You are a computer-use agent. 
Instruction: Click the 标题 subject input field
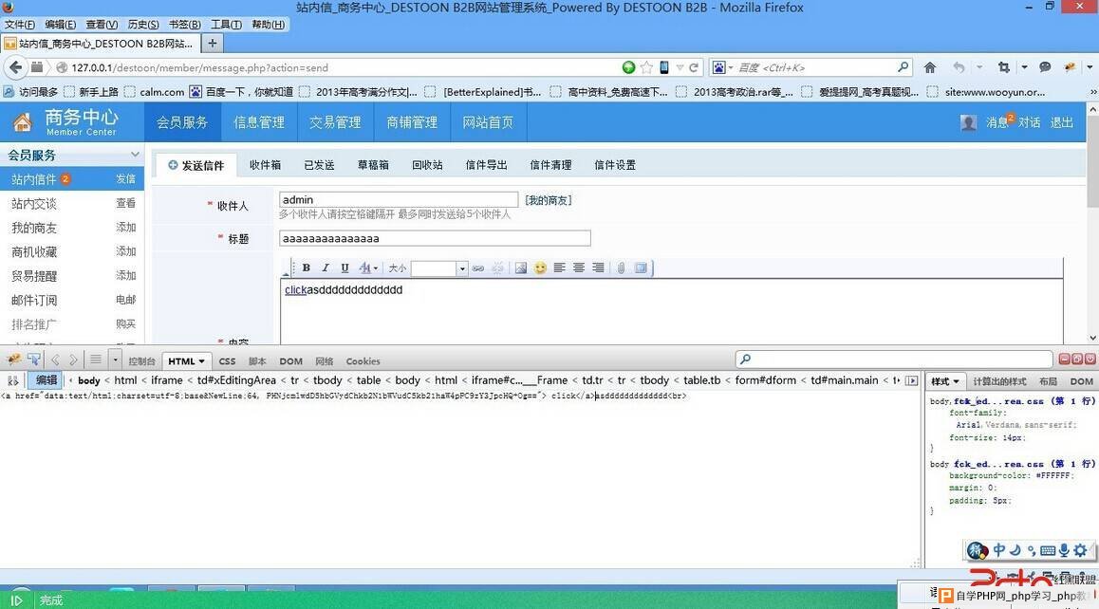pos(435,238)
